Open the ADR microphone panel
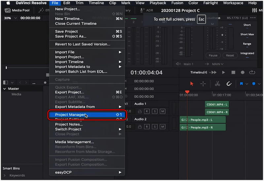Image resolution: width=264 pixels, height=181 pixels. (x=147, y=10)
